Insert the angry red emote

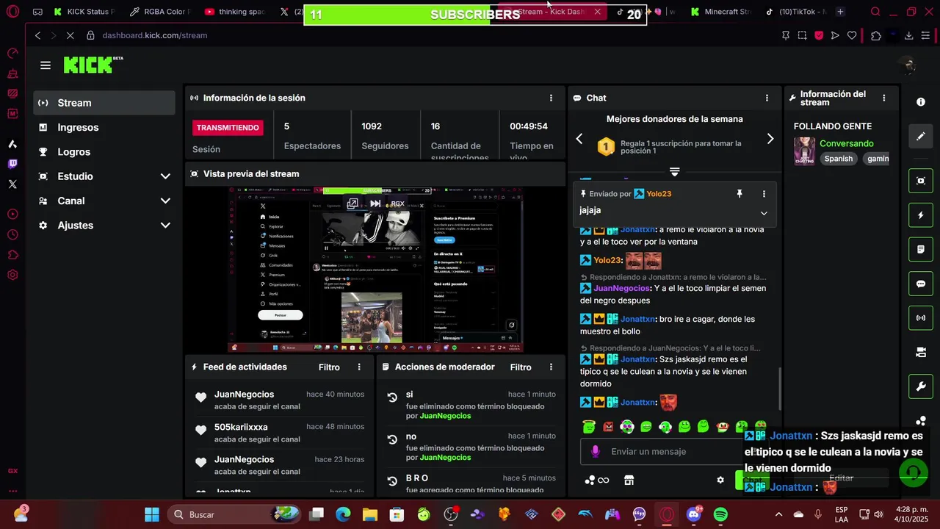click(608, 427)
